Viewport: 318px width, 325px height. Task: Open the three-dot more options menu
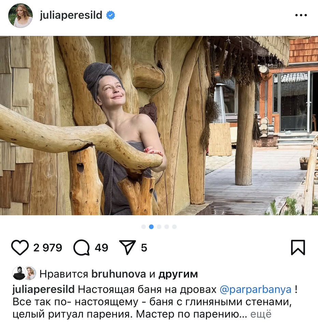tap(301, 15)
